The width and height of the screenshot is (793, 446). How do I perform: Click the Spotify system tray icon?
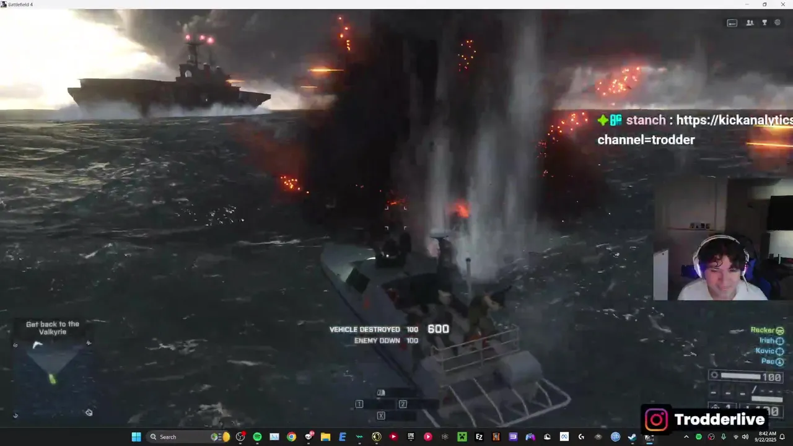[x=698, y=437]
